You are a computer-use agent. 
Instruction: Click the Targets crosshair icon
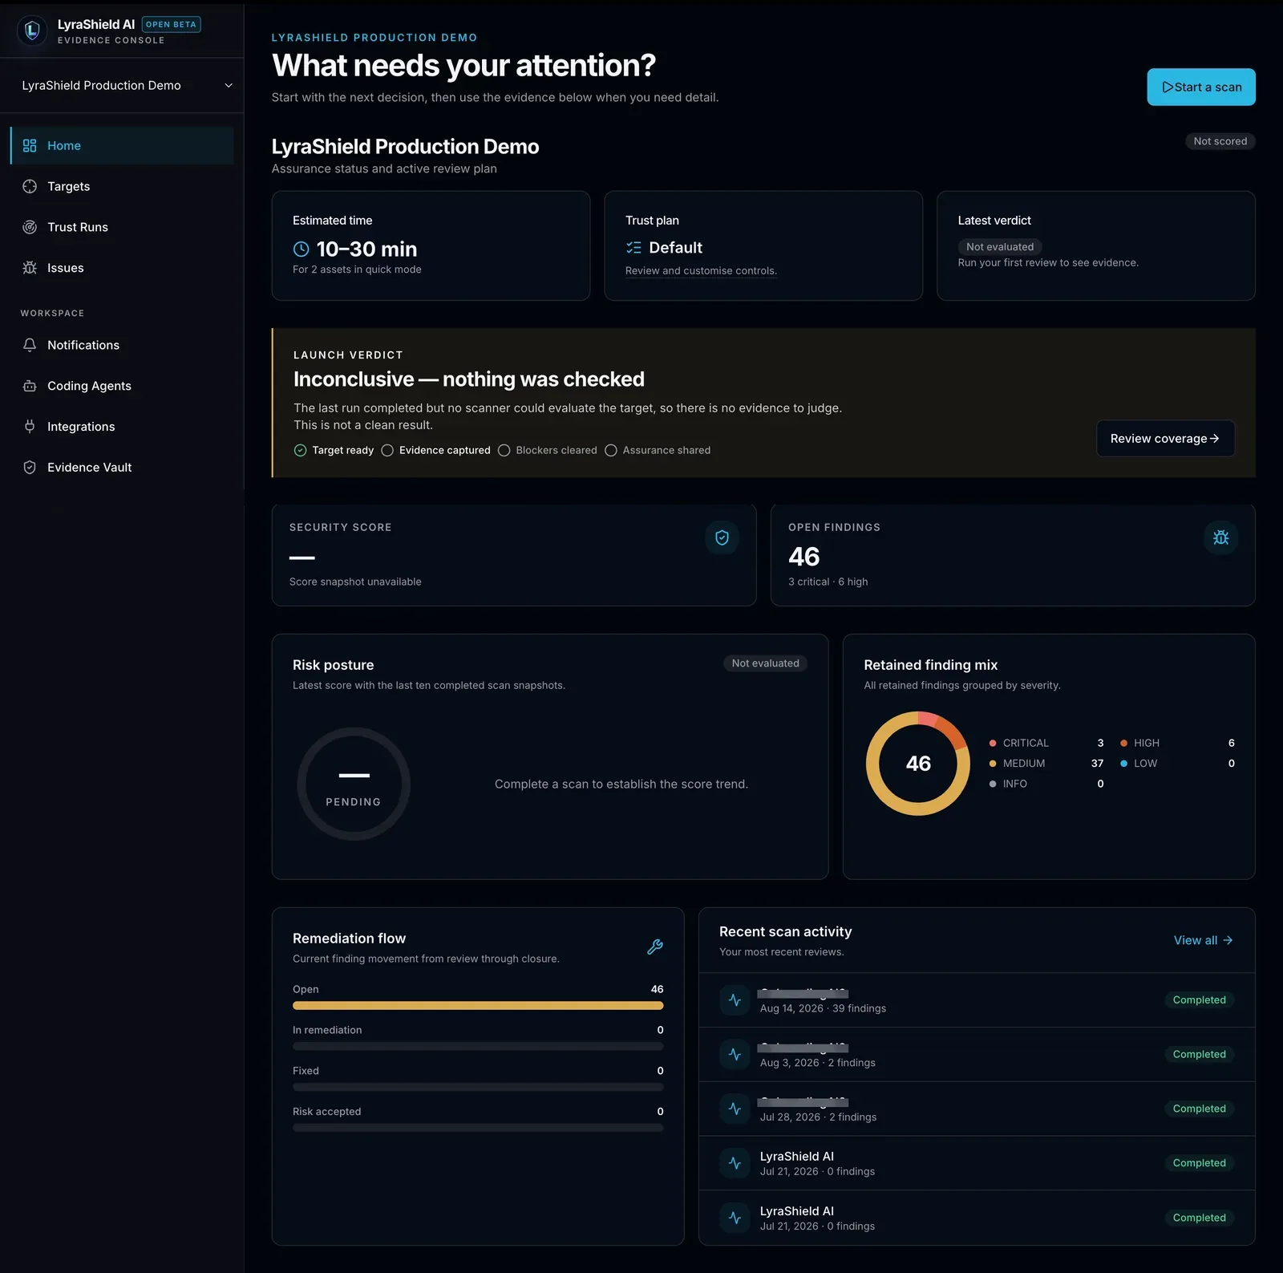[30, 186]
